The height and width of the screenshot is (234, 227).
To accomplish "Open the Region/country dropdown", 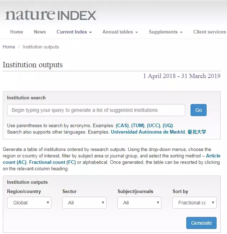I will [x=29, y=203].
